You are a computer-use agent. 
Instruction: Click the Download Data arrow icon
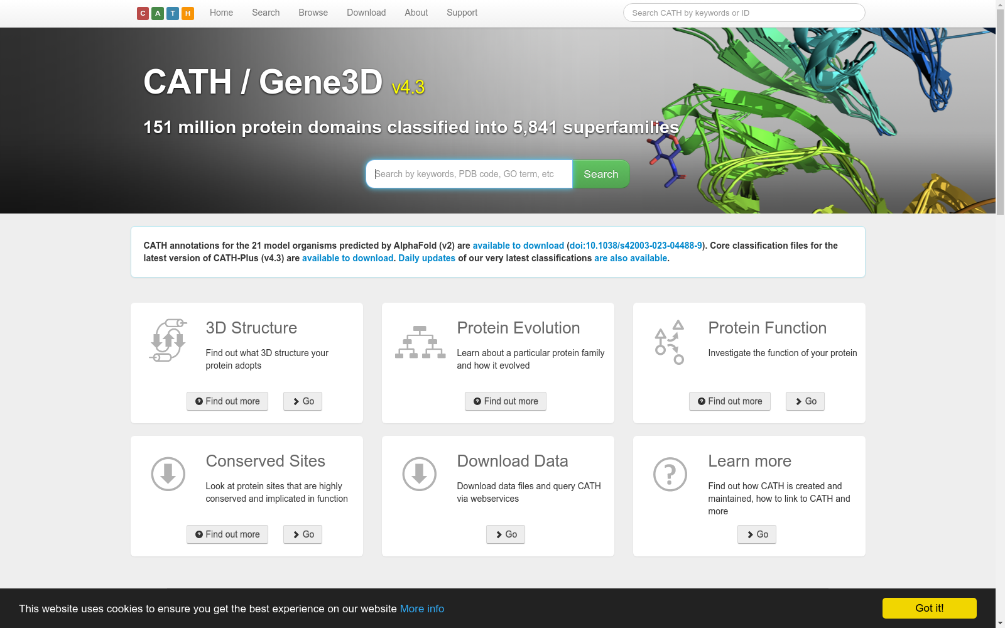tap(420, 474)
